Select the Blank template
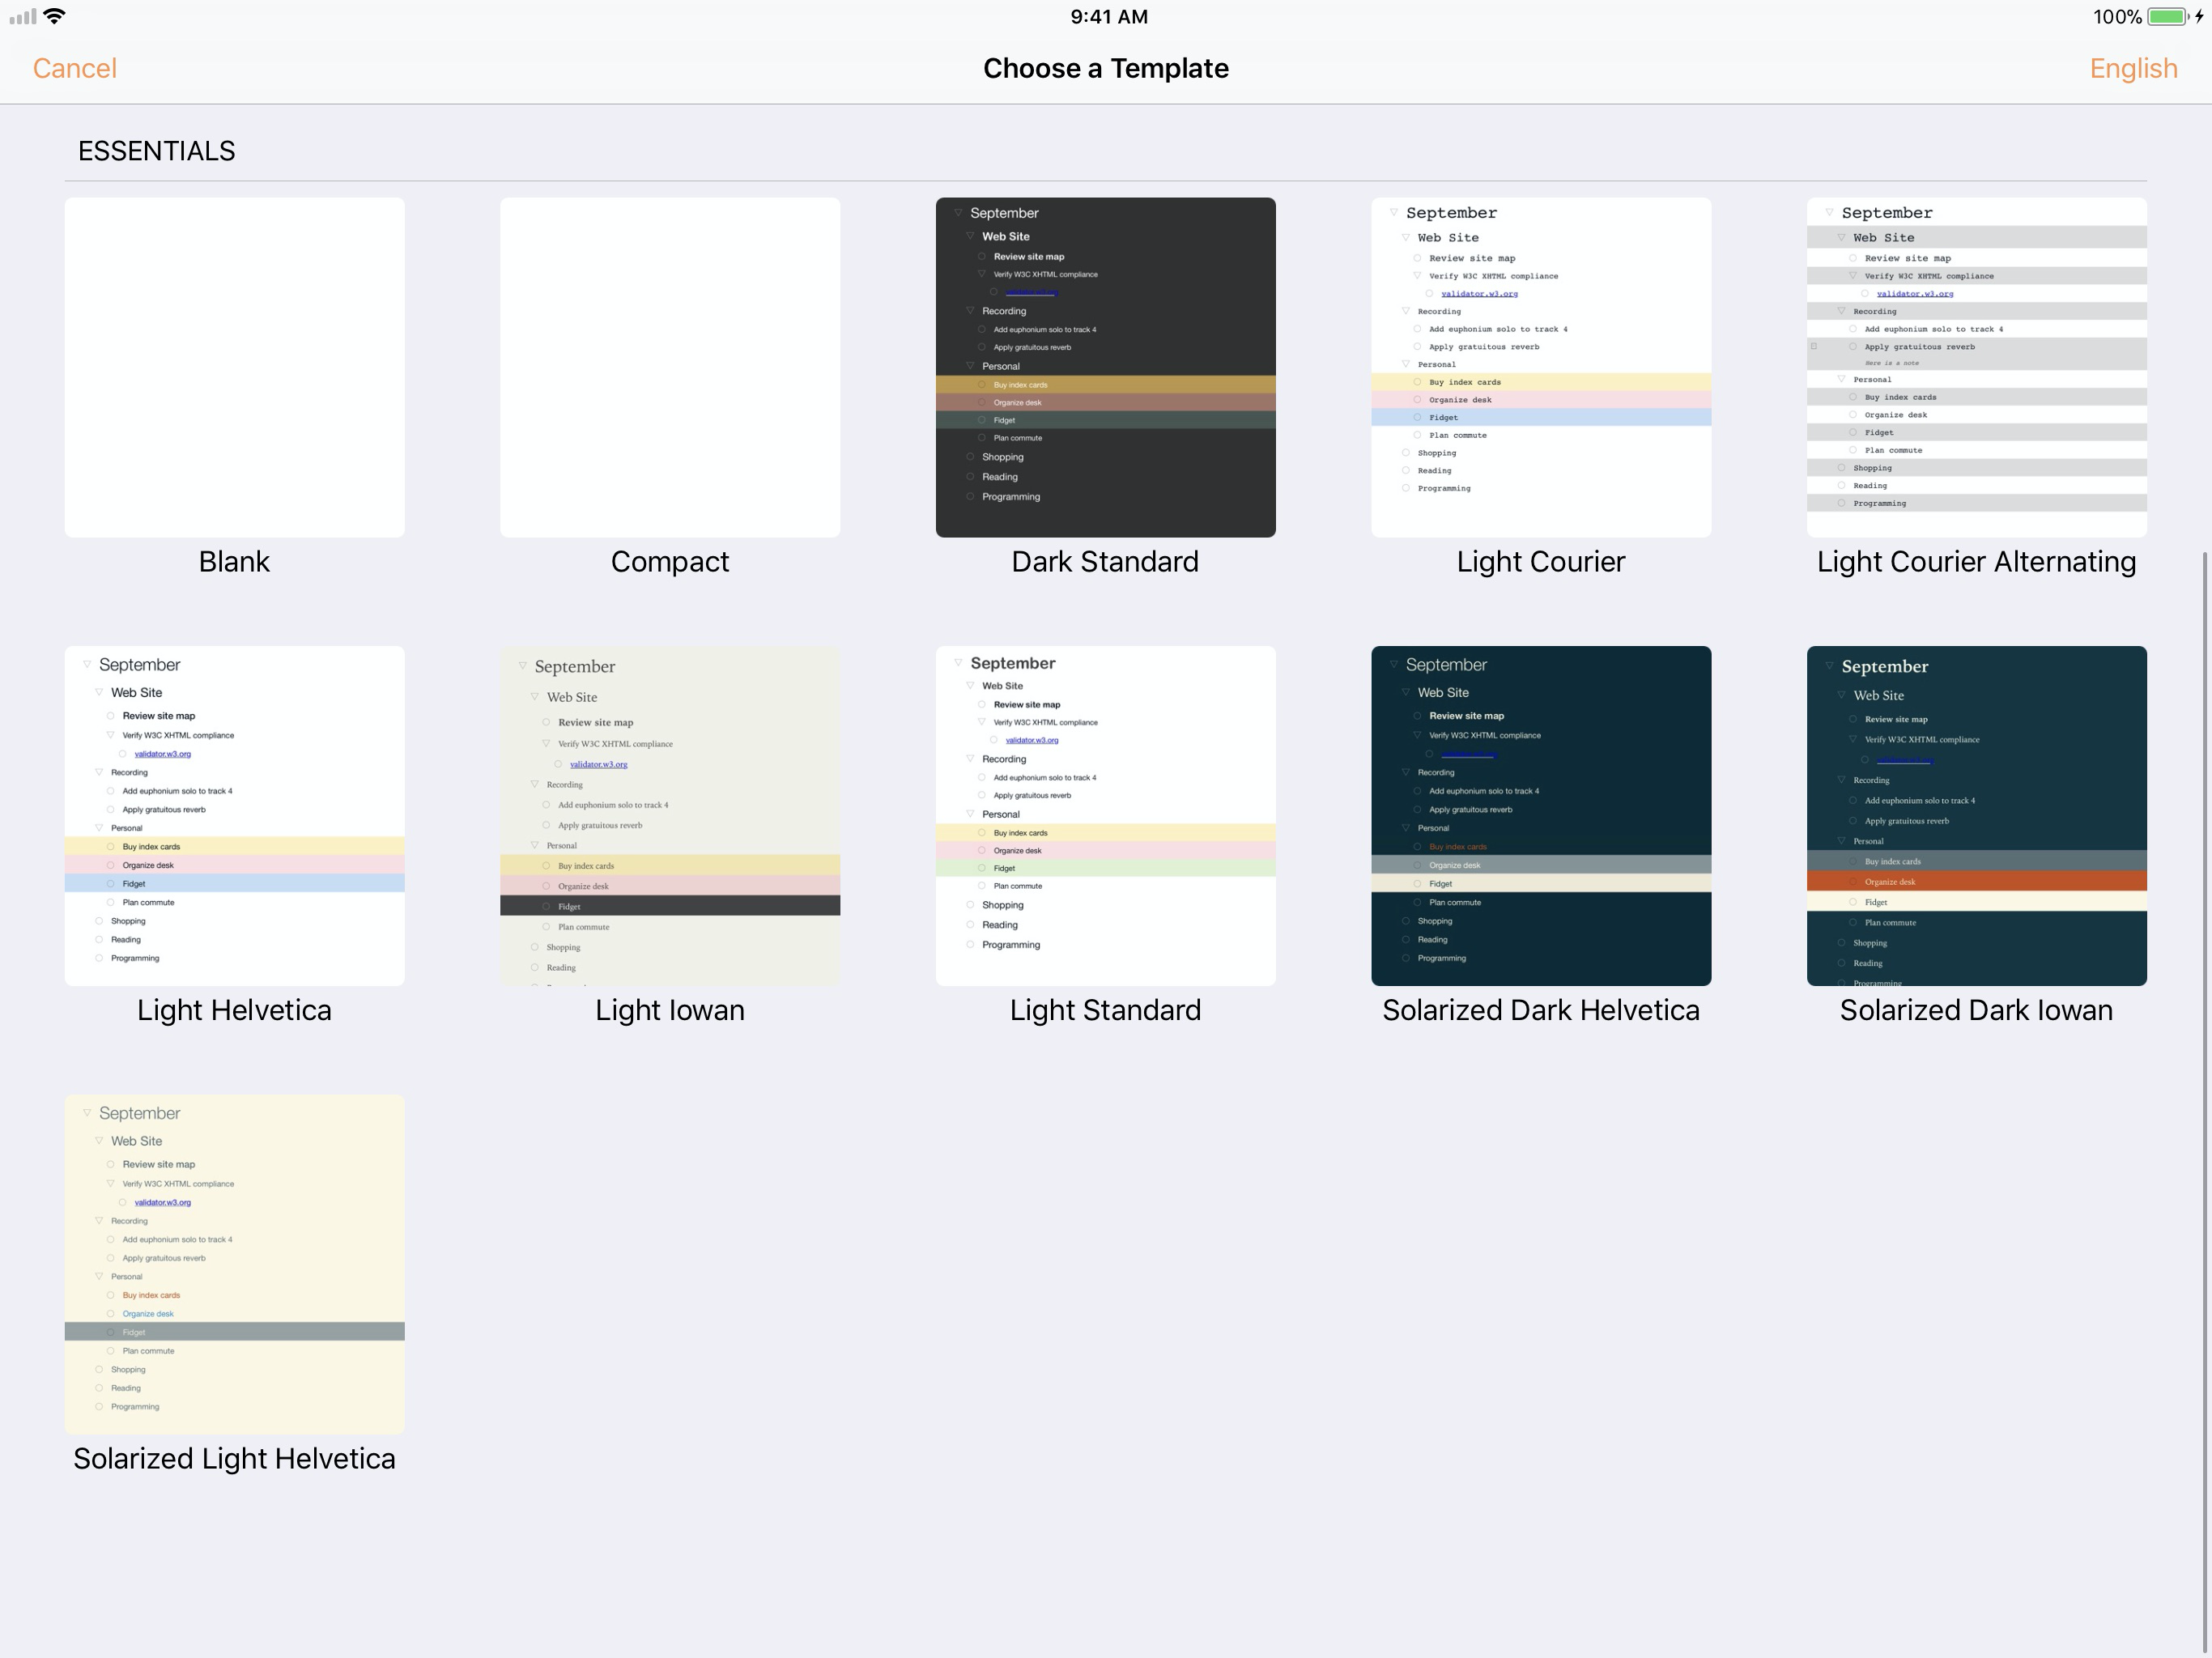The image size is (2212, 1658). point(234,367)
